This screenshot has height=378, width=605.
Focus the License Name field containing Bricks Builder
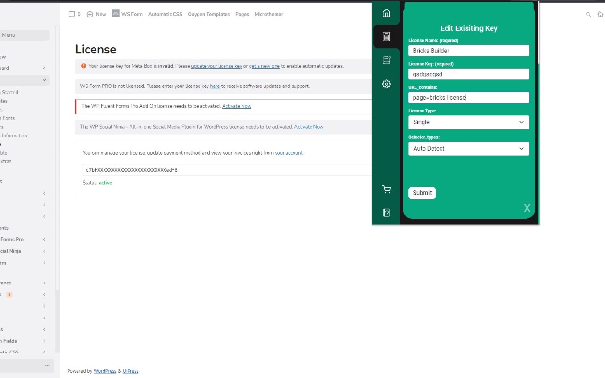468,51
